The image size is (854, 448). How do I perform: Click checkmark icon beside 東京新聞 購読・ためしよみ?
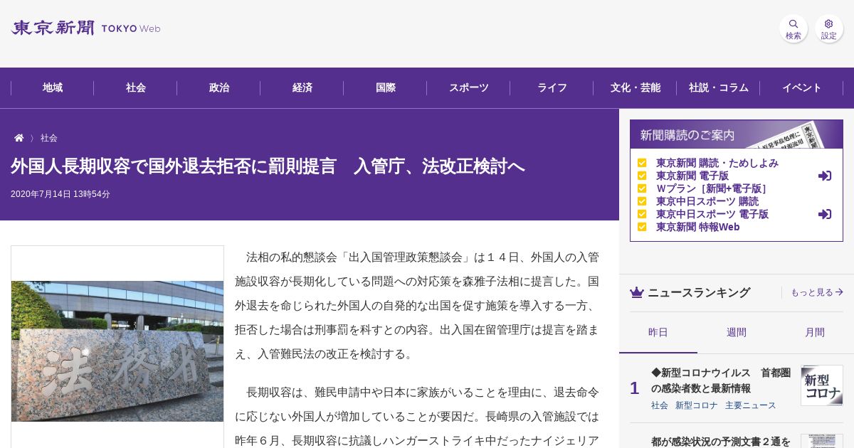[642, 163]
